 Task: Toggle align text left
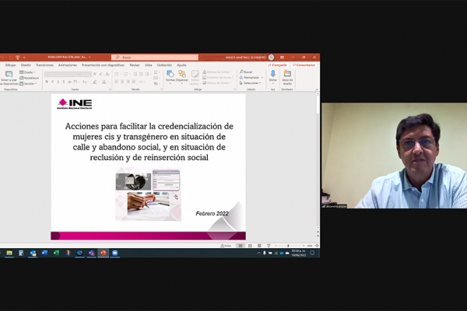coord(117,82)
